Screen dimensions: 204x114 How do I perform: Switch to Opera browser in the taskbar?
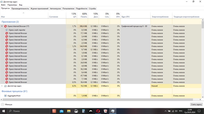[x=98, y=111]
